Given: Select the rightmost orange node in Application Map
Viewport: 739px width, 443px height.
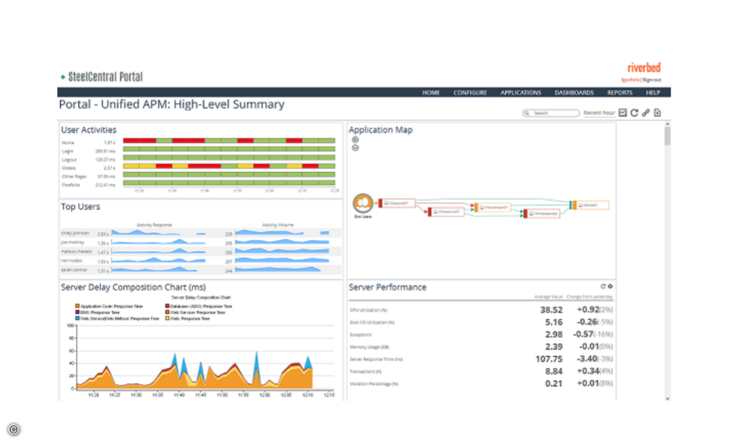Looking at the screenshot, I should click(592, 205).
